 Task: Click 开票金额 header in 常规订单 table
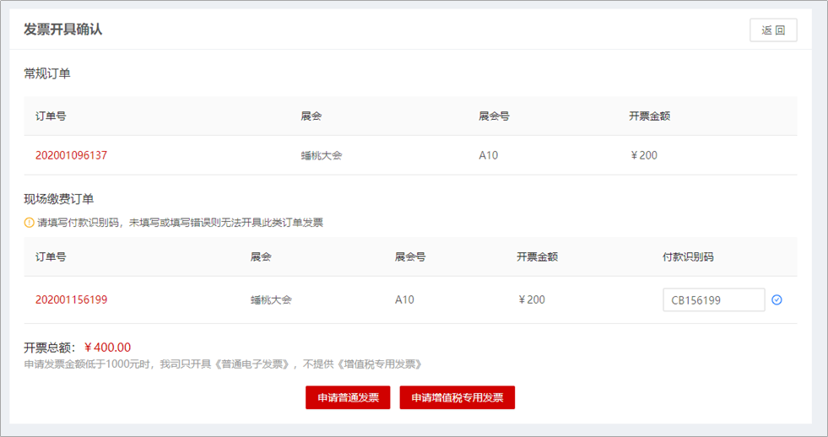coord(650,116)
